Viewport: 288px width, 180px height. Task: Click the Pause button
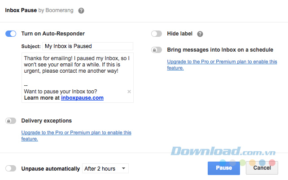click(223, 168)
